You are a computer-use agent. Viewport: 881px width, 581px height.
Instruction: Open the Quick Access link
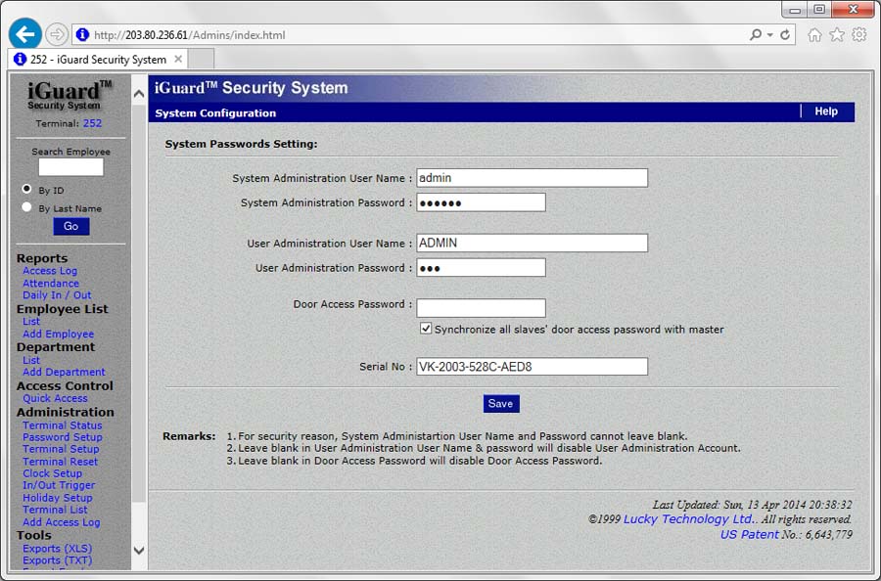tap(55, 398)
